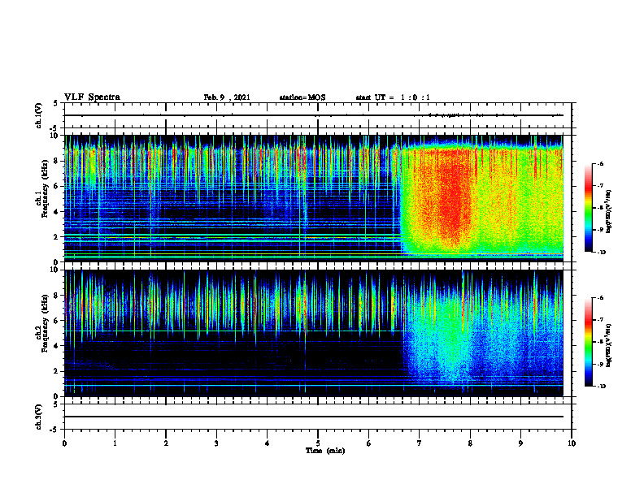Select the date text "Feb. 9 , 2021"

(x=227, y=97)
